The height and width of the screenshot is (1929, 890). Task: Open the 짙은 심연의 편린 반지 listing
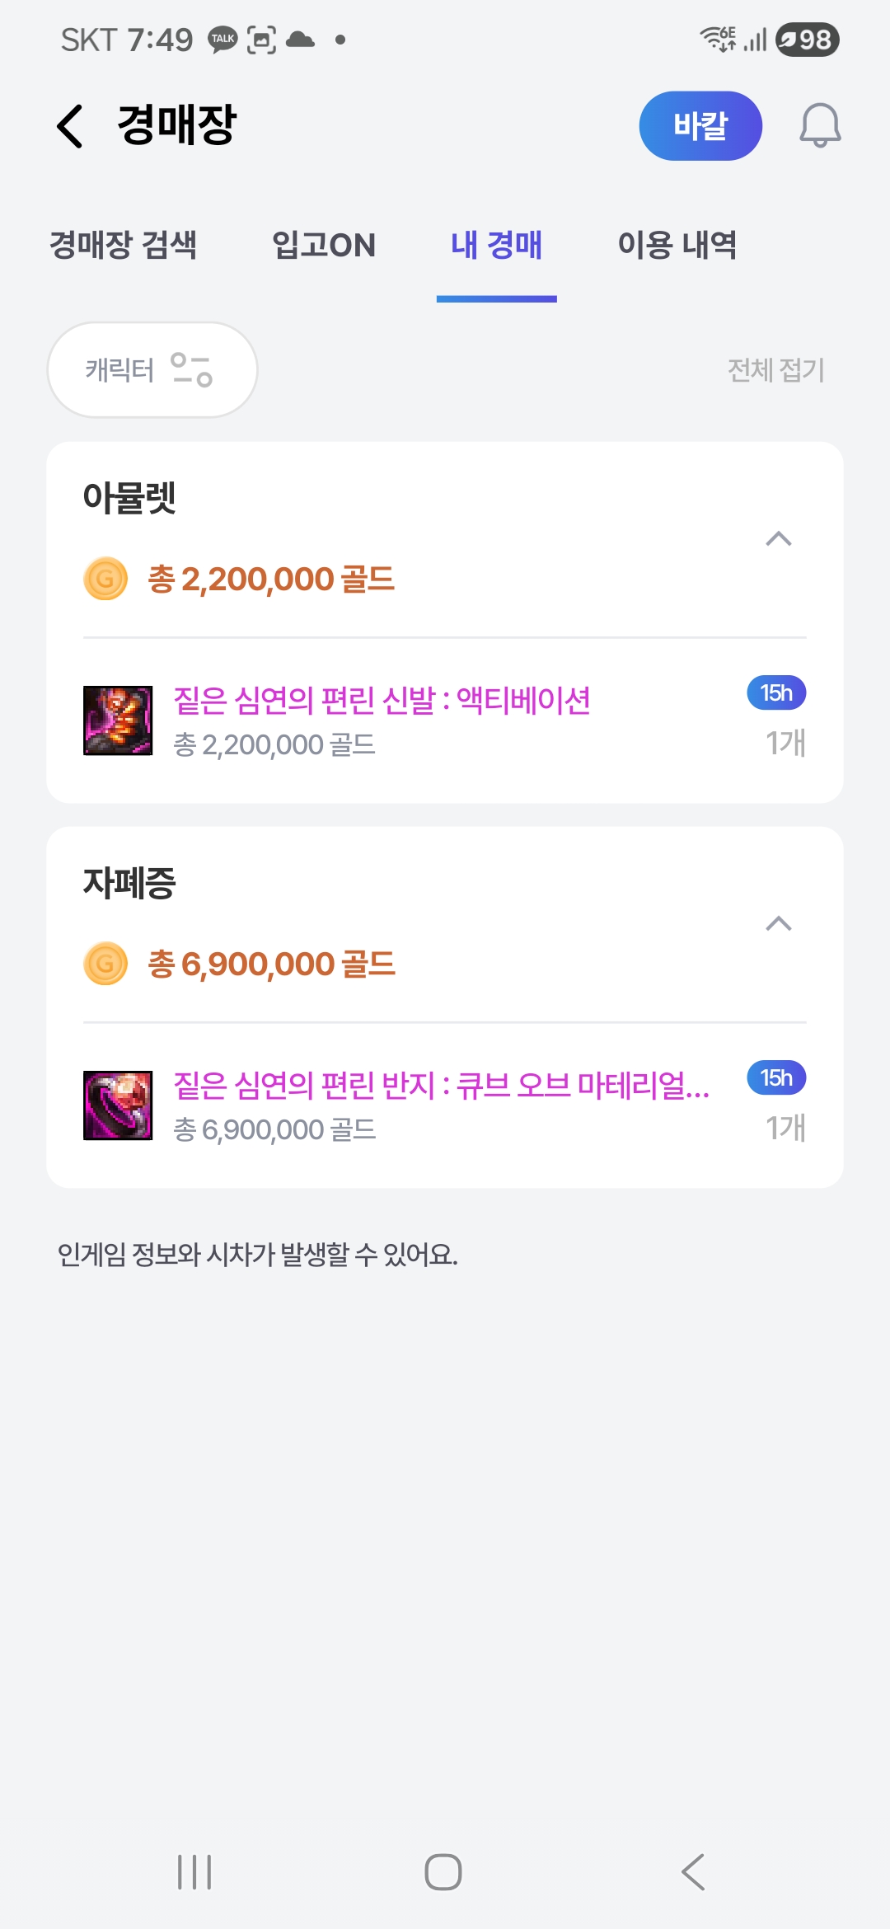[x=441, y=1087]
